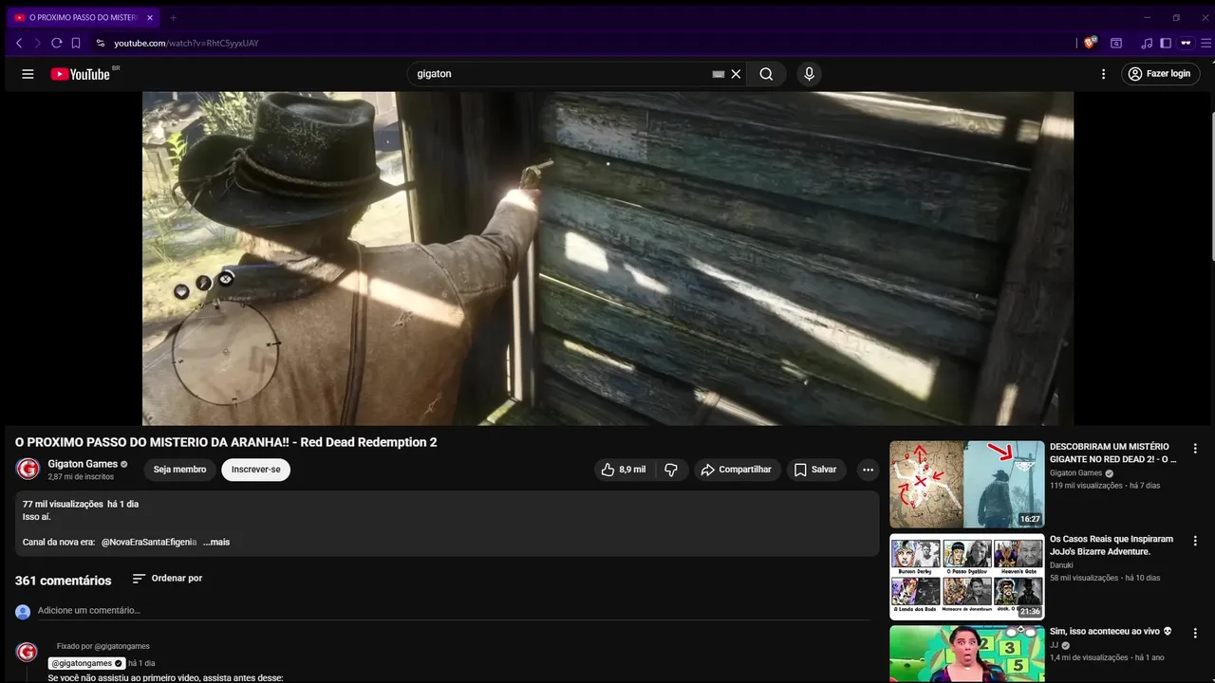Open options for 'DESCOBRIRAM UM MISTÉRIO' video
This screenshot has width=1215, height=683.
coord(1195,449)
